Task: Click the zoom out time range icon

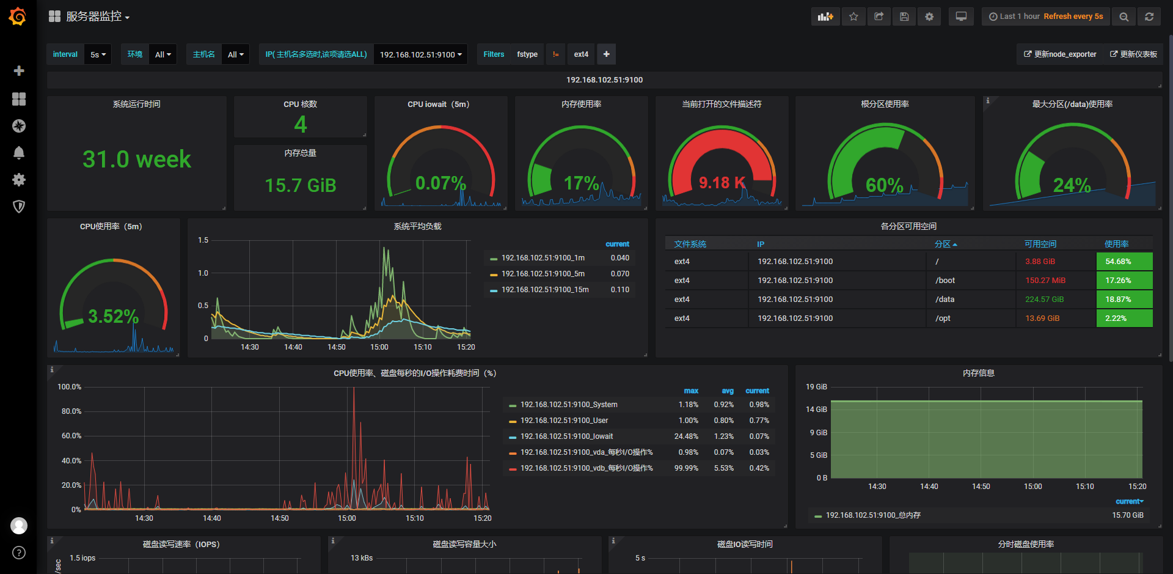Action: [1124, 17]
